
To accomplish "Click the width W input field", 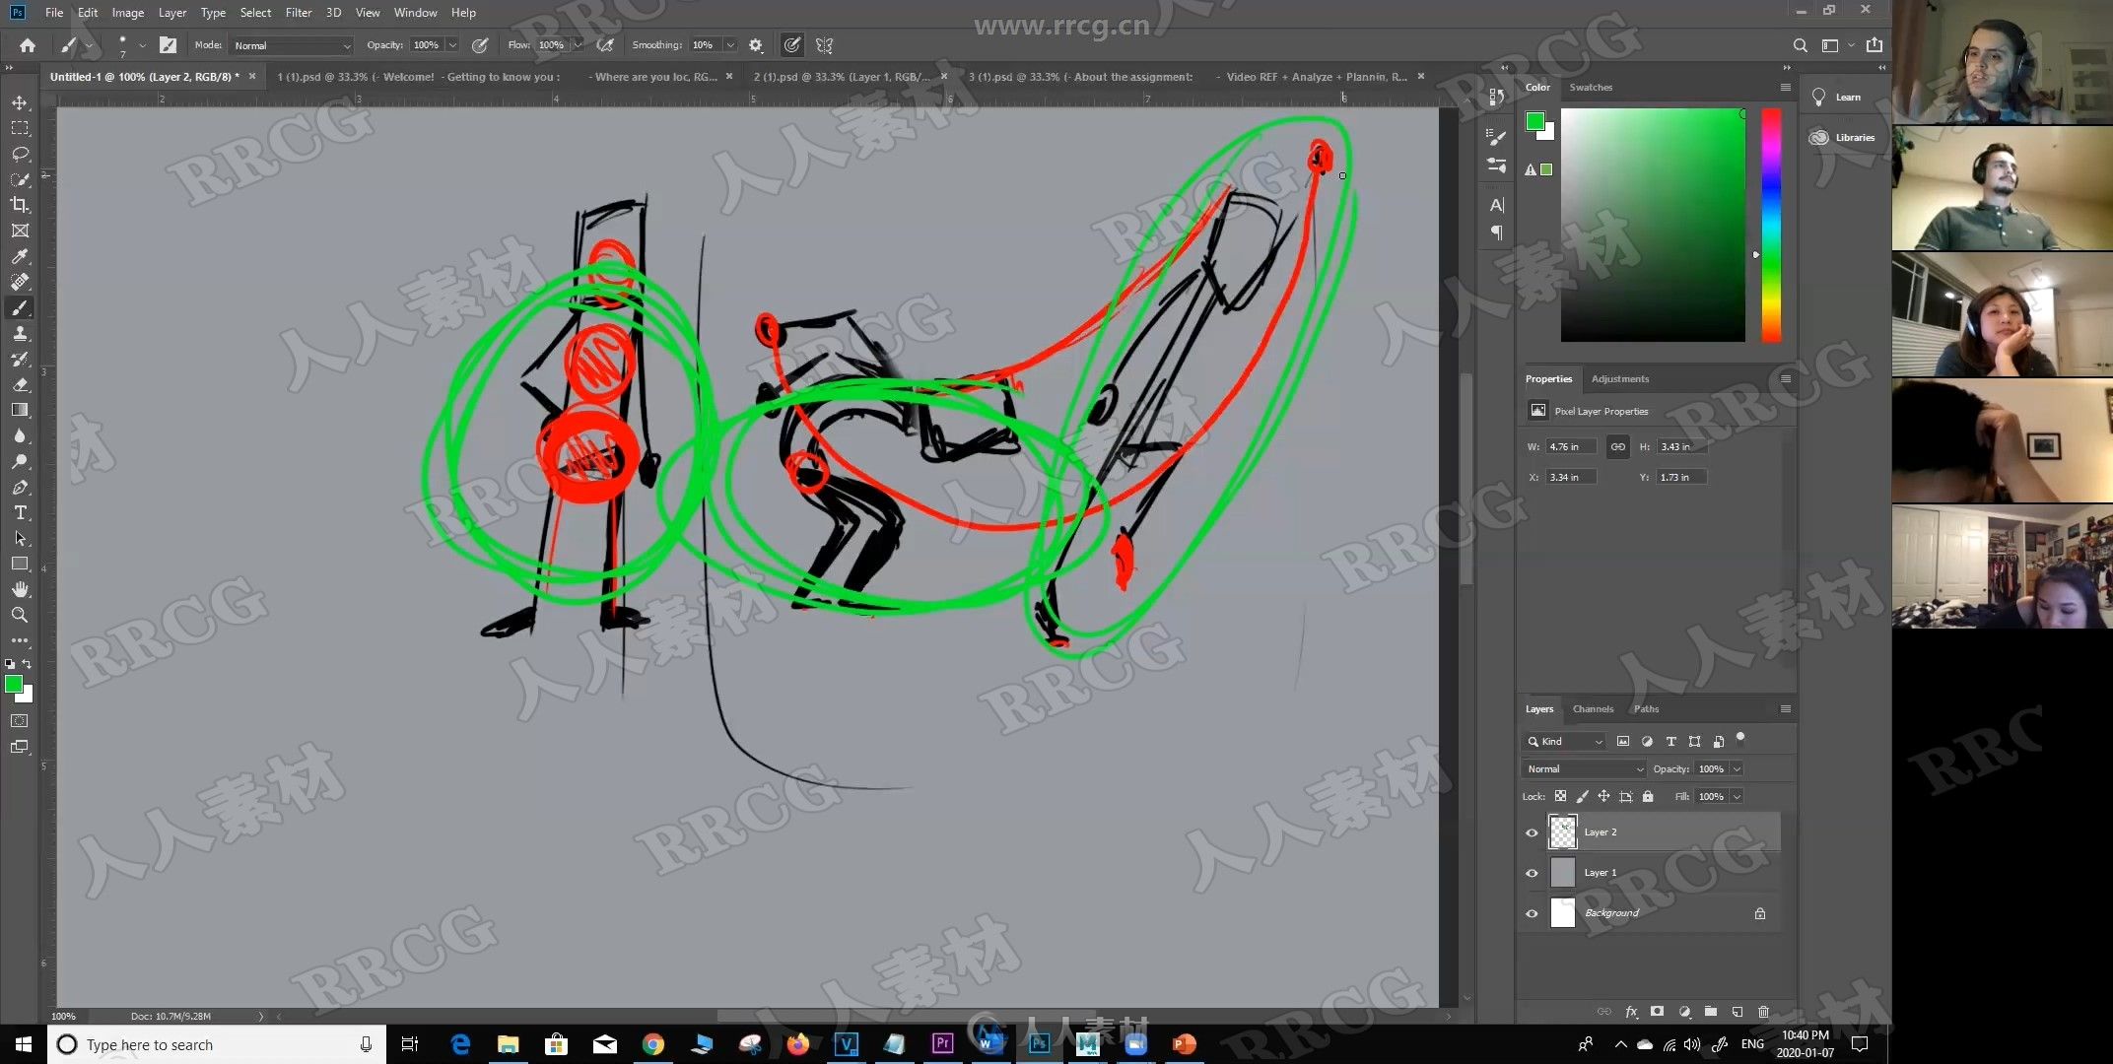I will 1571,447.
